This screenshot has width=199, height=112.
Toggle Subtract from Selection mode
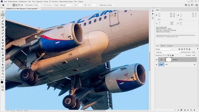pyautogui.click(x=19, y=5)
